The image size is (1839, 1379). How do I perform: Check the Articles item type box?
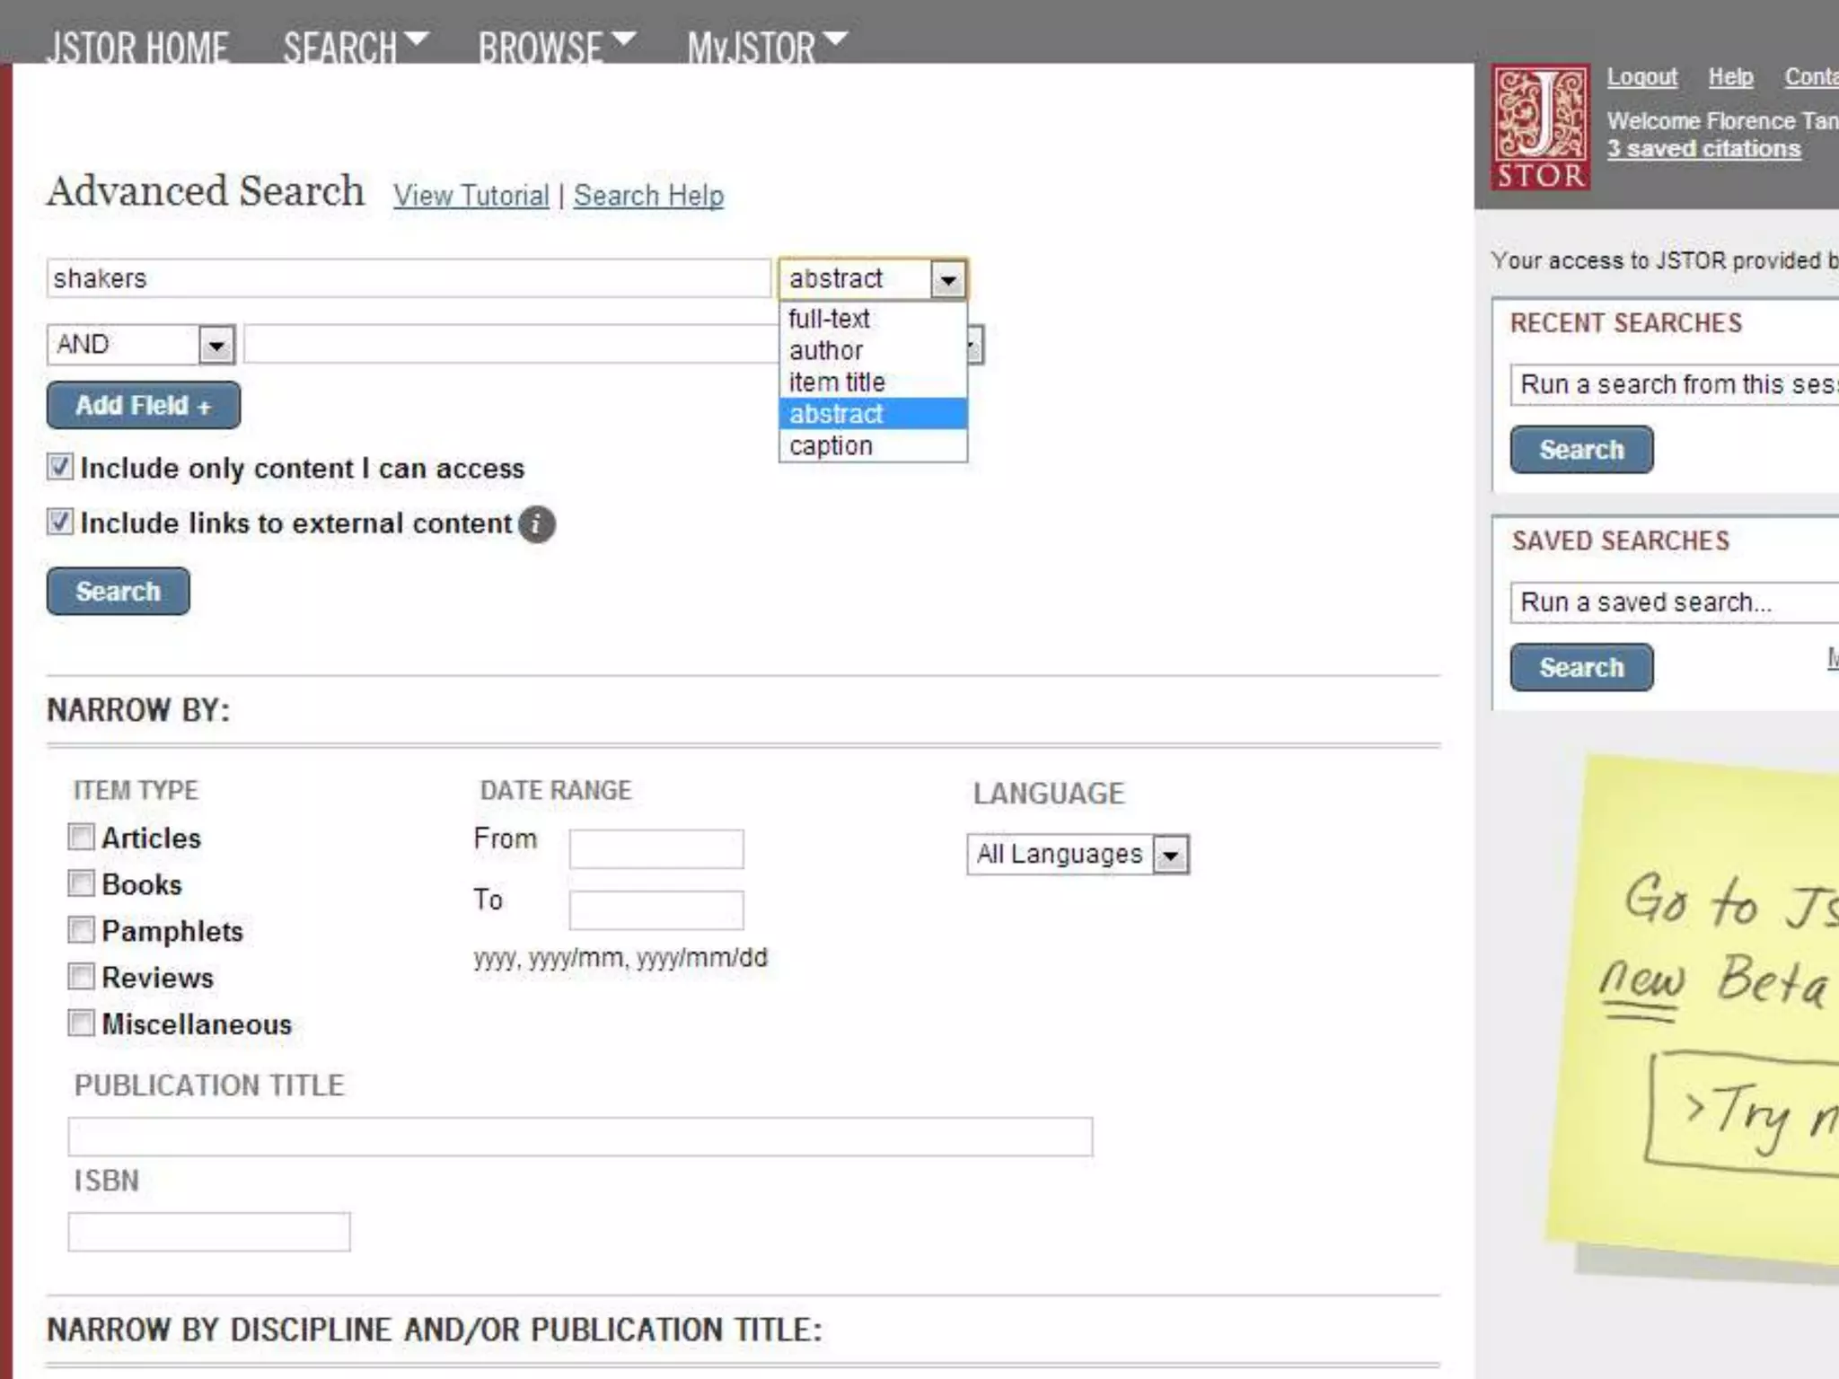(x=81, y=837)
